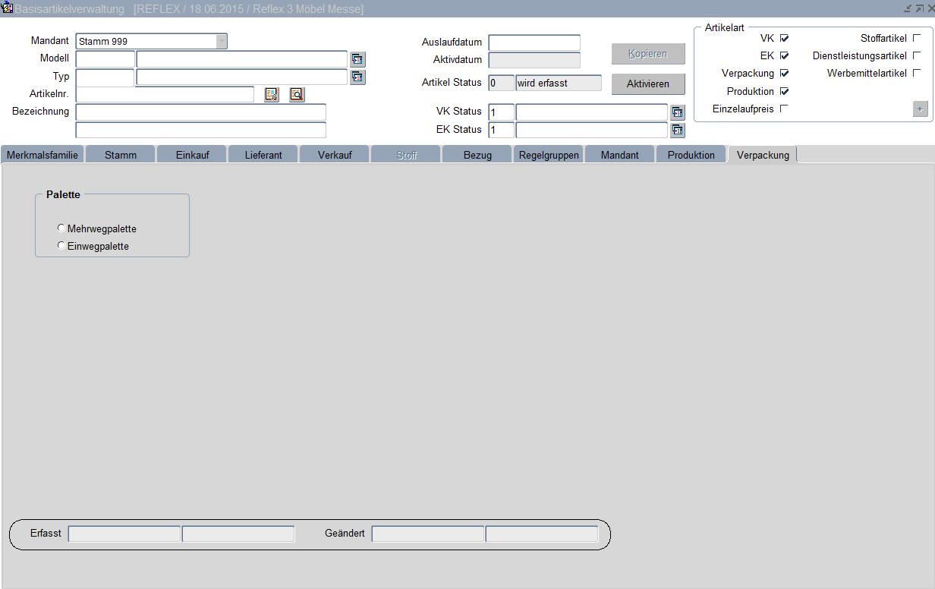Open the Regelgruppen tab
The image size is (935, 589).
click(549, 155)
